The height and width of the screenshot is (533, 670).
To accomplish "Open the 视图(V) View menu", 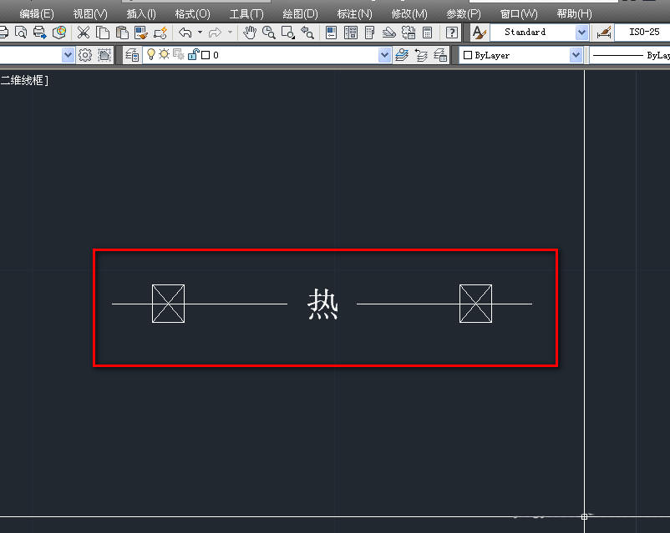I will [90, 14].
